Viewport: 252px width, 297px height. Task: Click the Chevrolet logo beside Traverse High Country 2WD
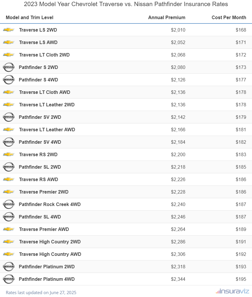9,241
